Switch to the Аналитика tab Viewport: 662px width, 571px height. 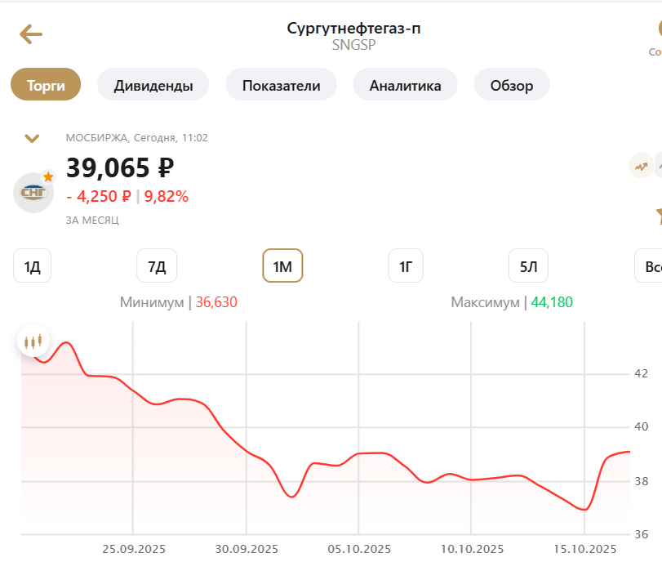tap(406, 84)
